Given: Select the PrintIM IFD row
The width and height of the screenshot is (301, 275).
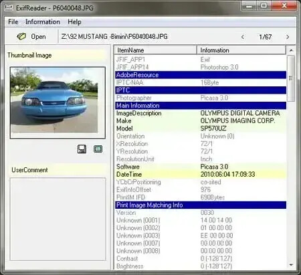Looking at the screenshot, I should (201, 197).
